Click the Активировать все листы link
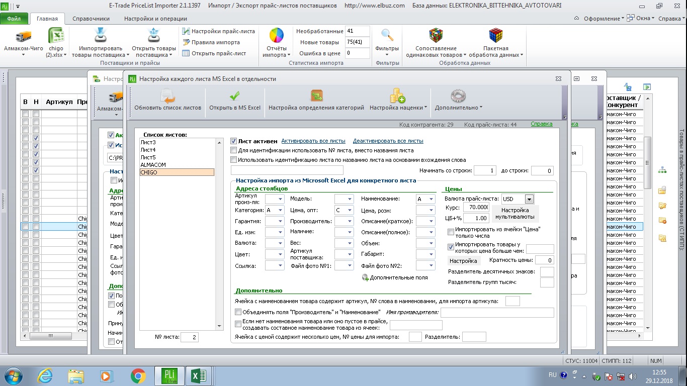 [x=313, y=141]
